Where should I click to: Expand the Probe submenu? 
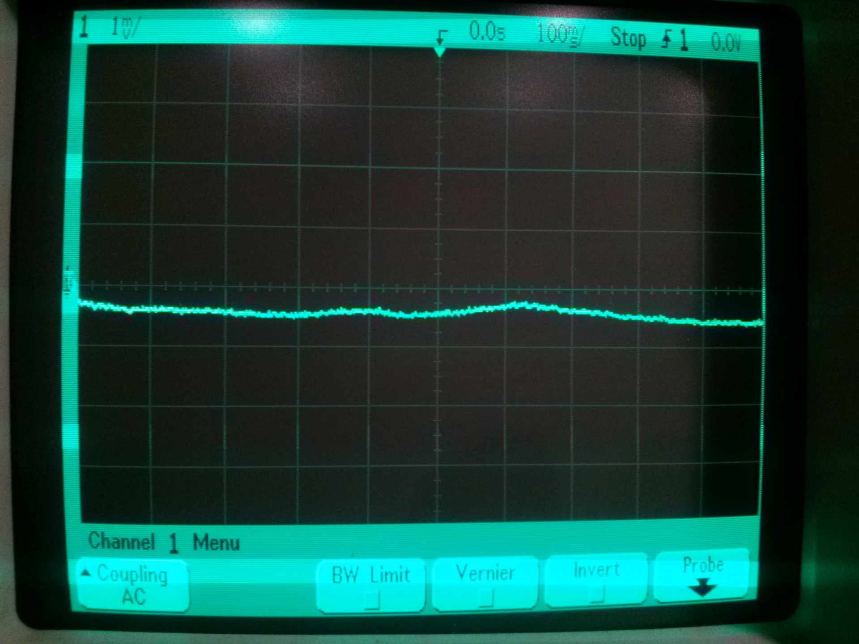702,576
